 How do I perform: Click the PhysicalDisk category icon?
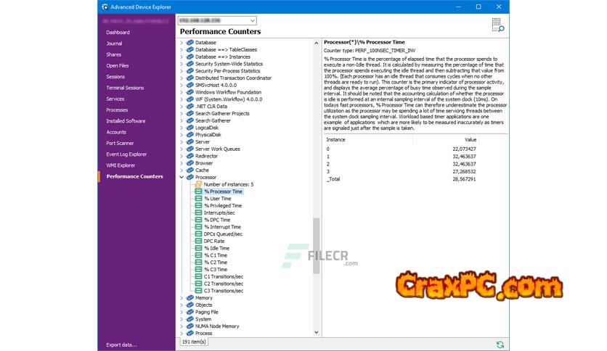[x=190, y=134]
